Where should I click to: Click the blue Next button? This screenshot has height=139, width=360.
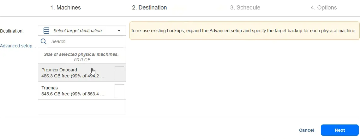(x=339, y=130)
